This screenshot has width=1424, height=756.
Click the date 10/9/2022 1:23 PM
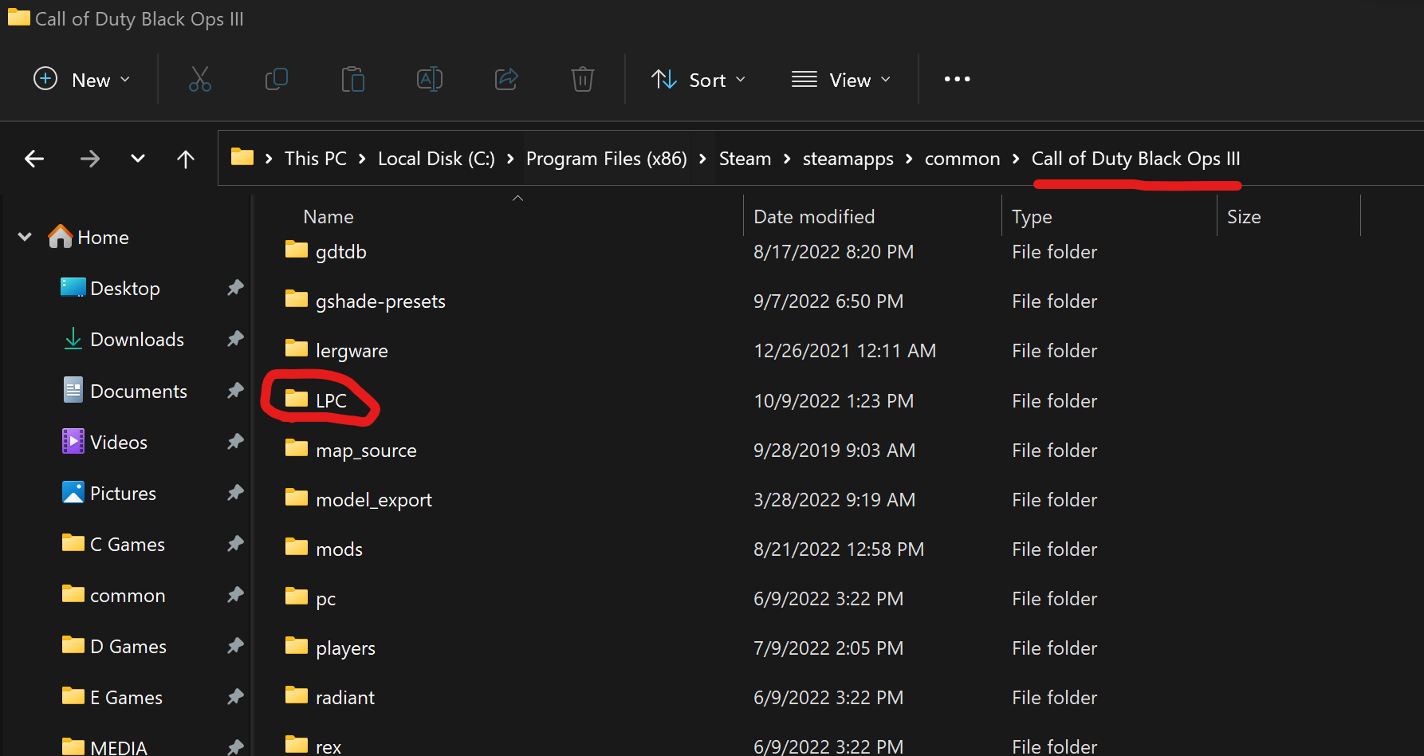pyautogui.click(x=833, y=400)
